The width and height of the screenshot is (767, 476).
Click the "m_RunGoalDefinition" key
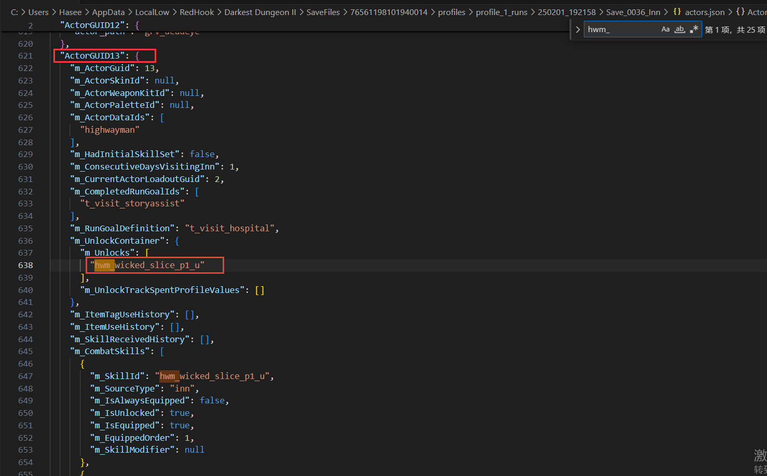[122, 229]
